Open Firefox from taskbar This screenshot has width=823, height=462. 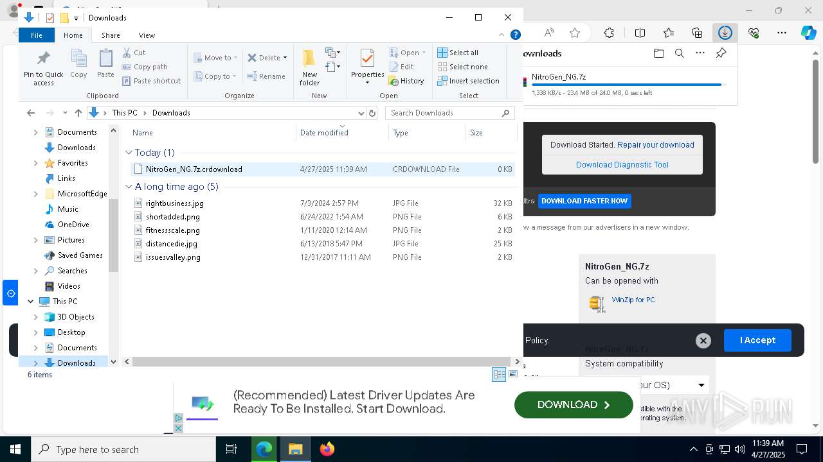(327, 449)
